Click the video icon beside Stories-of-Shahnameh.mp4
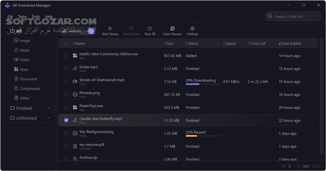 tap(75, 82)
